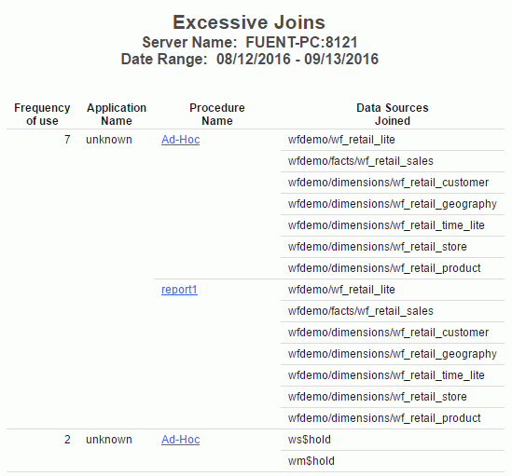Select wf_retail_time_lite in the report1 group

(x=386, y=375)
